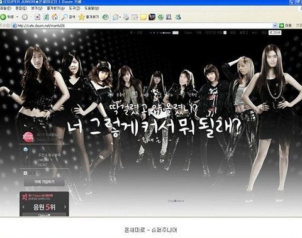Adjust the page zoom slider in header
Screen dimensions: 302x238
tap(164, 33)
